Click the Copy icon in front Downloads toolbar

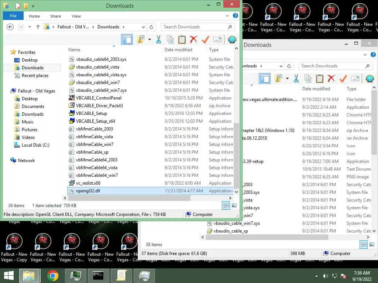point(170,39)
